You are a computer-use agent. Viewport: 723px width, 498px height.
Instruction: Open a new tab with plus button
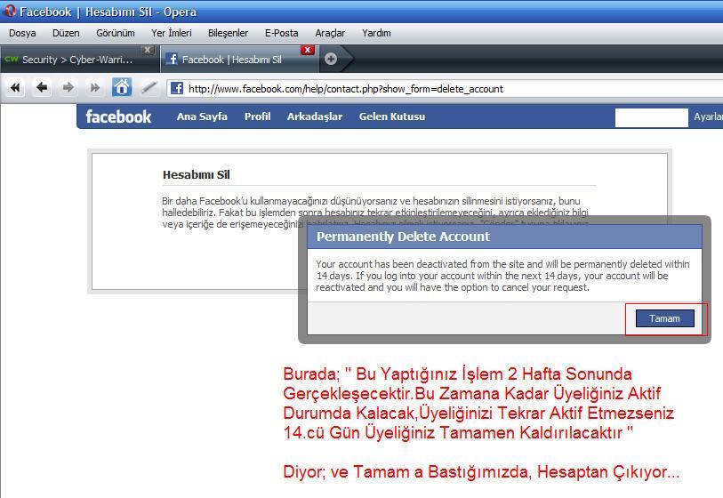point(331,59)
